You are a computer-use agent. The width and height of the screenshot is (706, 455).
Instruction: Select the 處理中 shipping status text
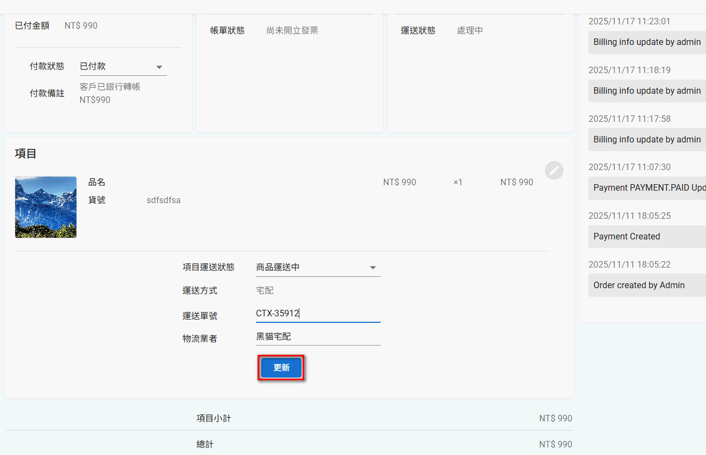[x=470, y=31]
